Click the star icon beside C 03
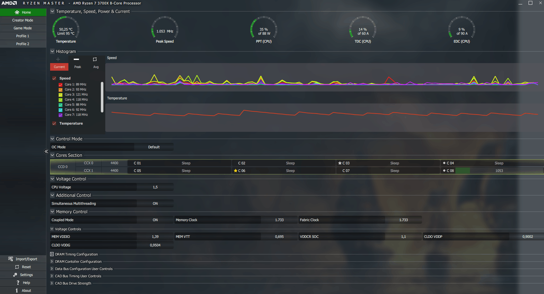Screen dimensions: 544x294 [340, 163]
